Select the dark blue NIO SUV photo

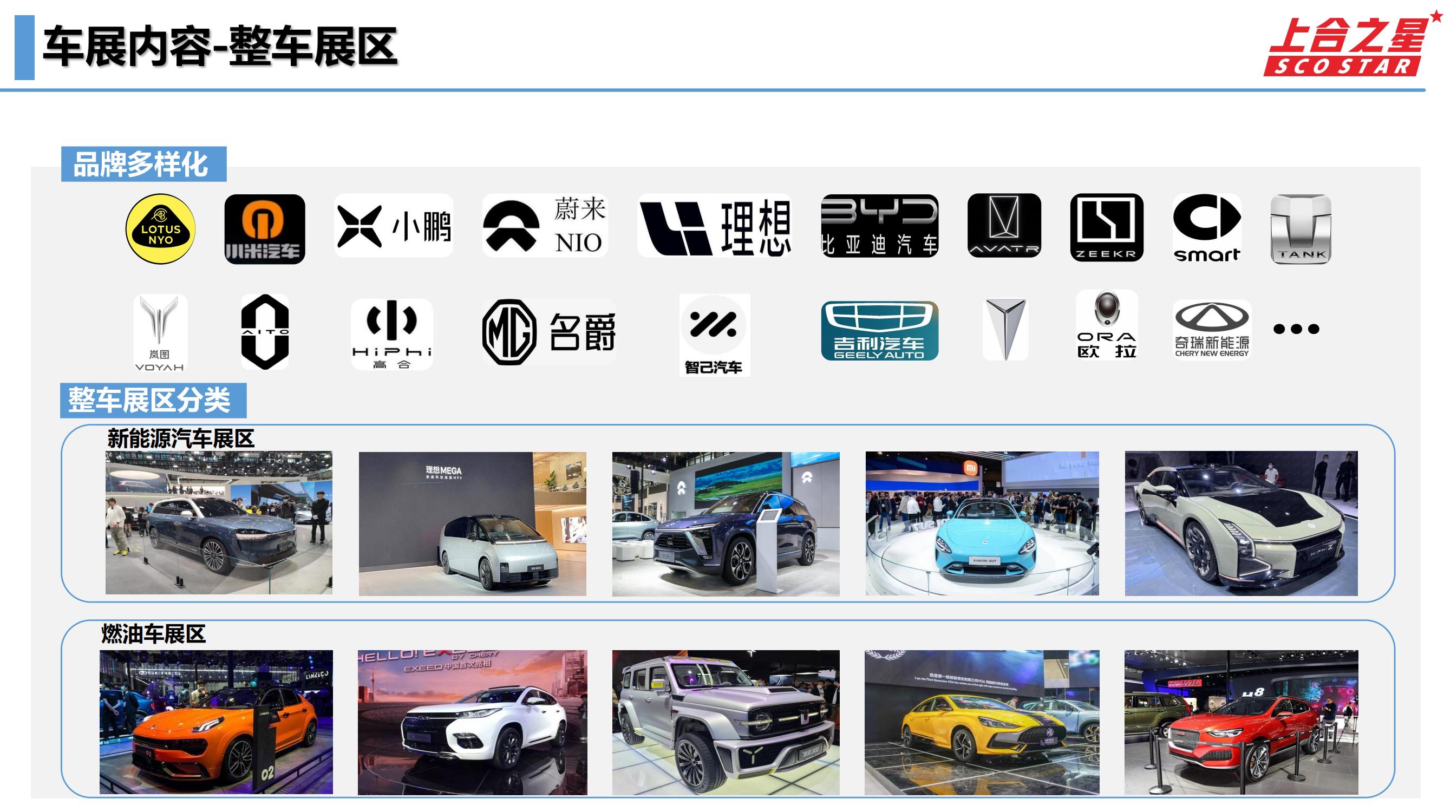click(726, 524)
